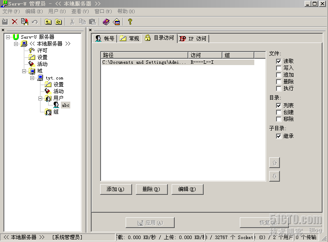Screen dimensions: 328x242
Task: Click the yellow question mark icon
Action: (x=130, y=22)
